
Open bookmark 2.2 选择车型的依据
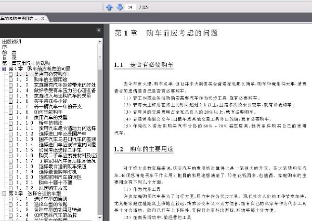click(x=42, y=204)
